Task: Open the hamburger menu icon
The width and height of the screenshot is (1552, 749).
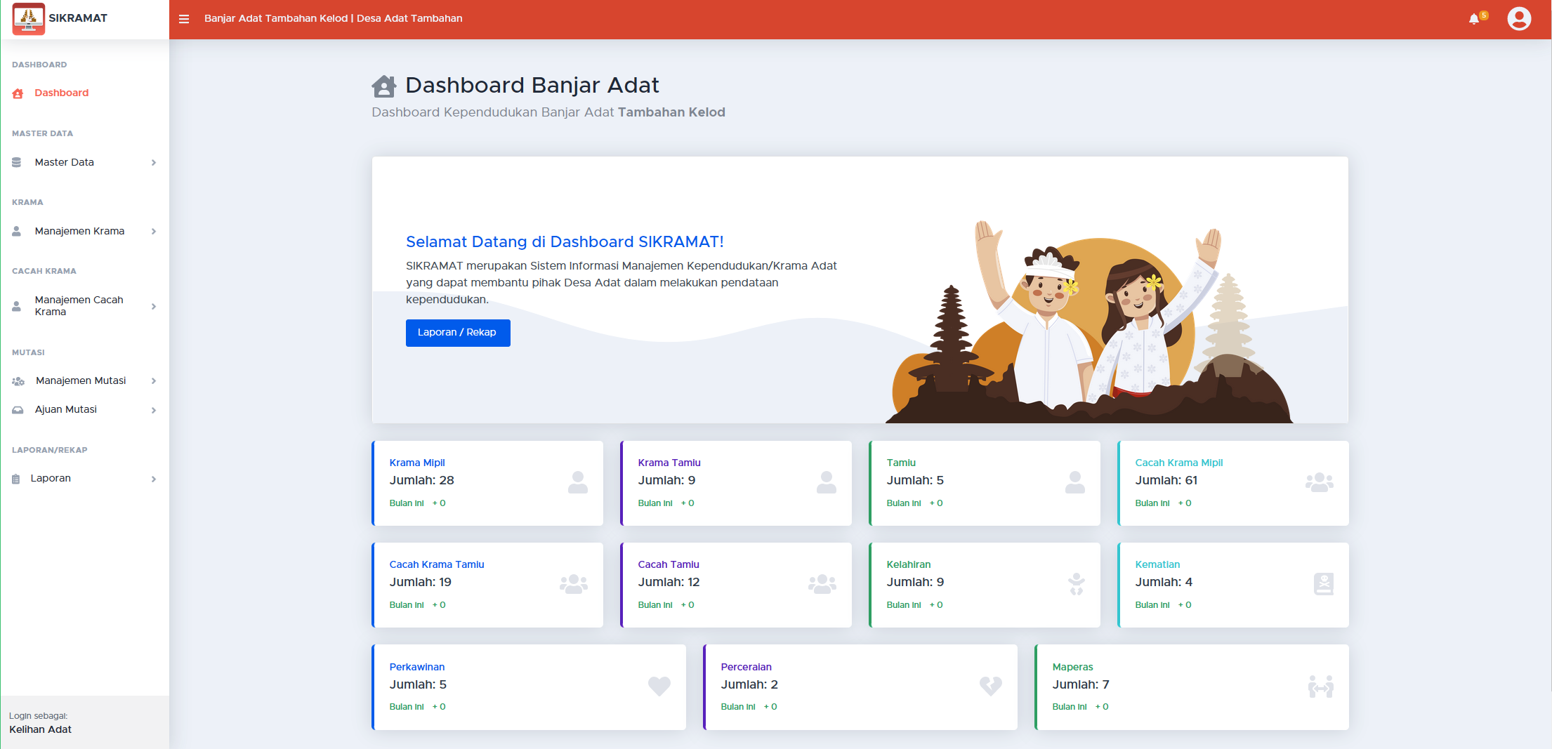Action: coord(183,19)
